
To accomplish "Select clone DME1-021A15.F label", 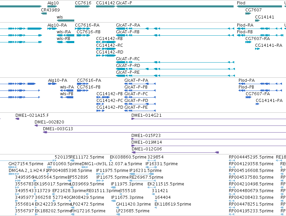I will (x=32, y=115).
